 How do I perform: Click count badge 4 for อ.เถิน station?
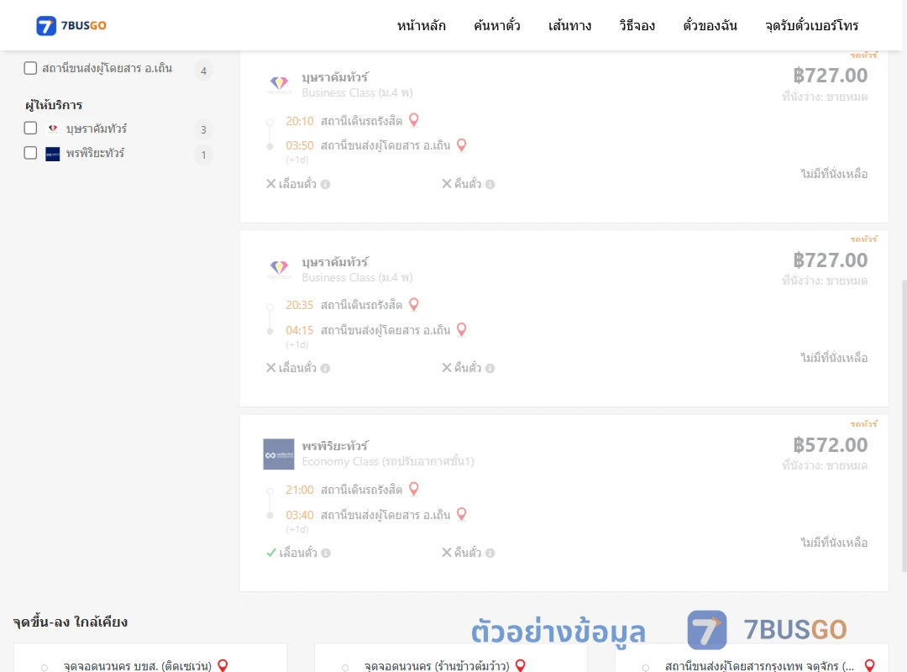click(x=203, y=71)
